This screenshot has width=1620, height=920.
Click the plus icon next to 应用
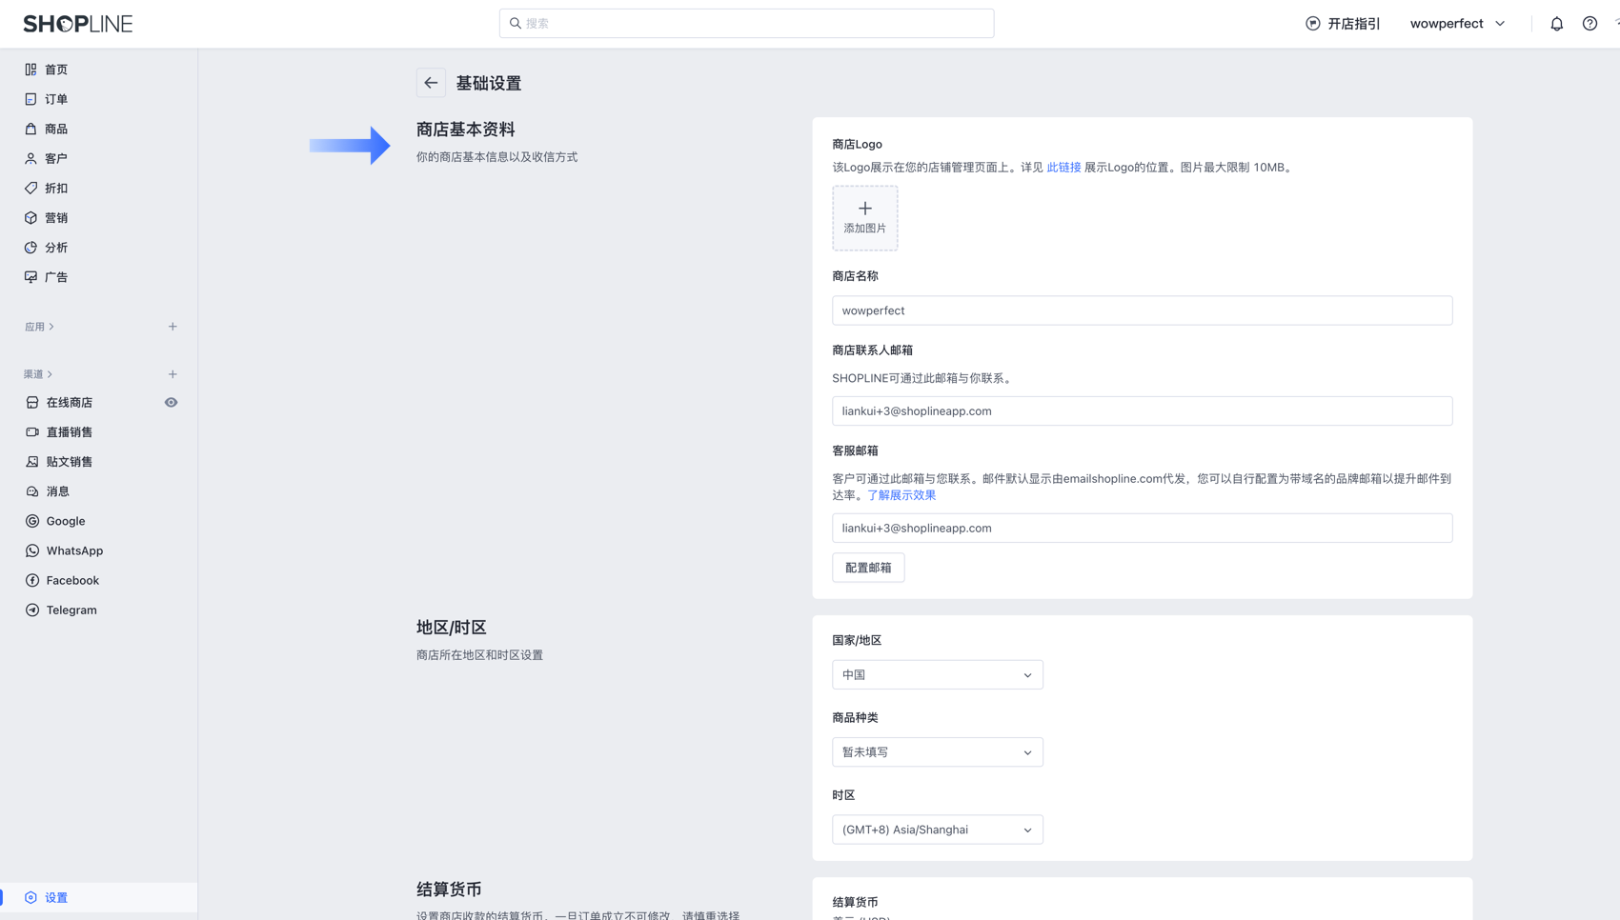tap(172, 327)
